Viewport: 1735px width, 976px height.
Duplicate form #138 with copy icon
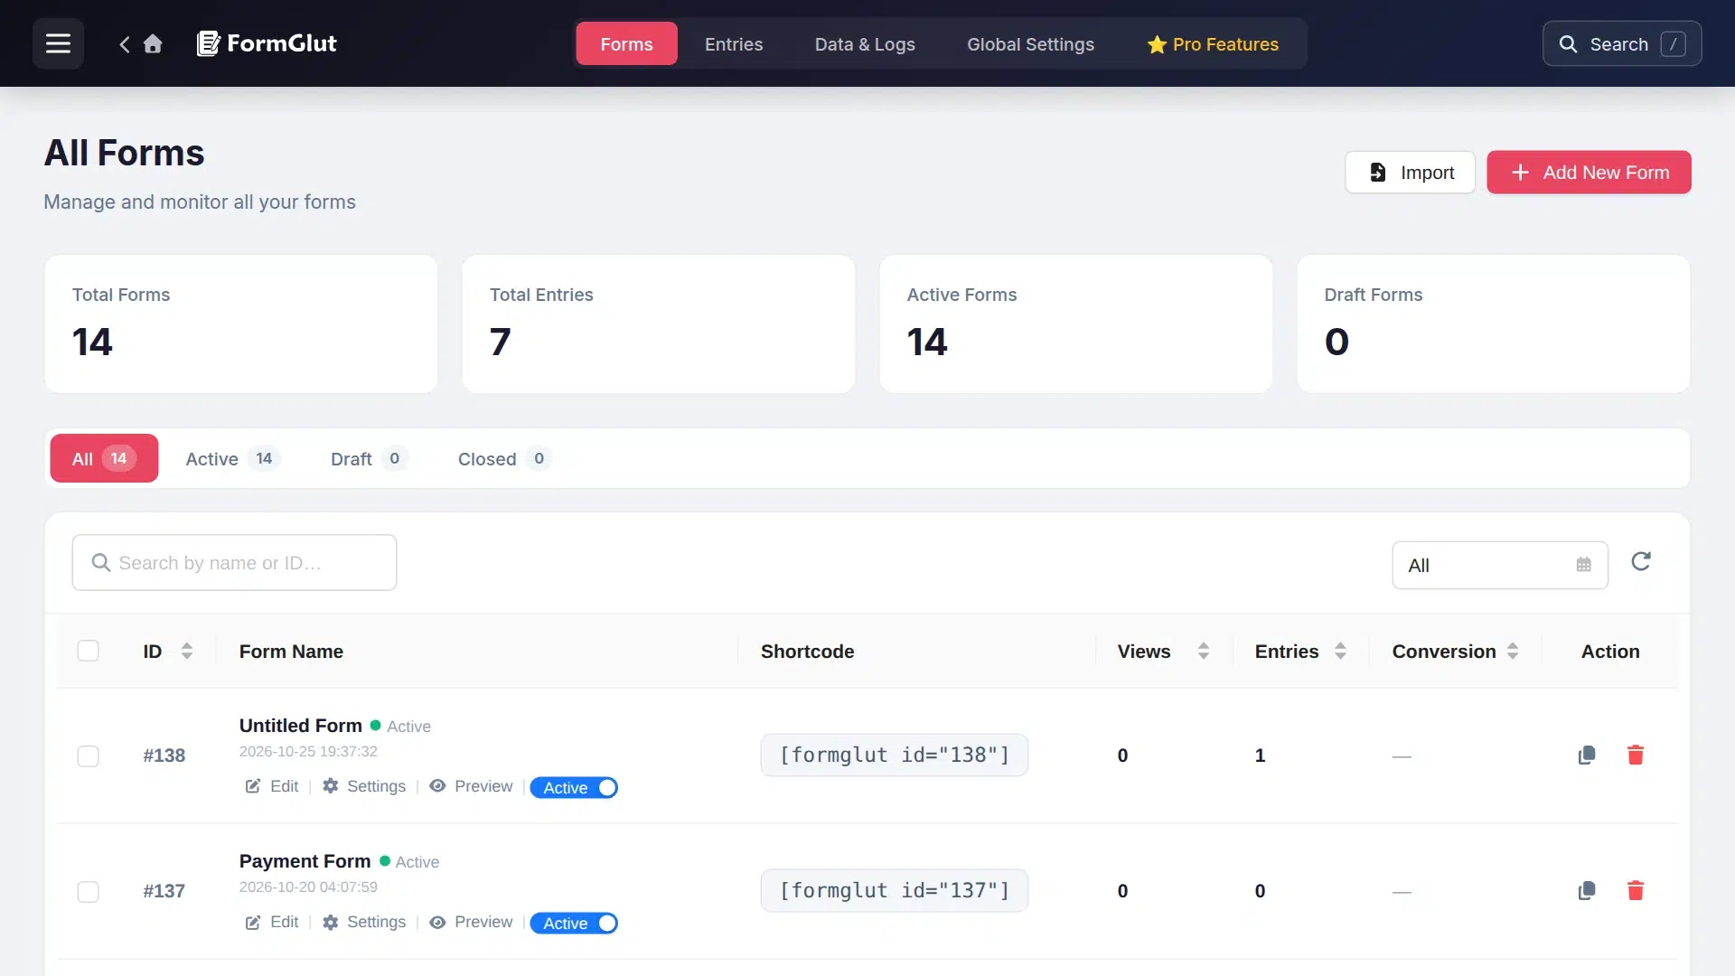click(x=1587, y=755)
